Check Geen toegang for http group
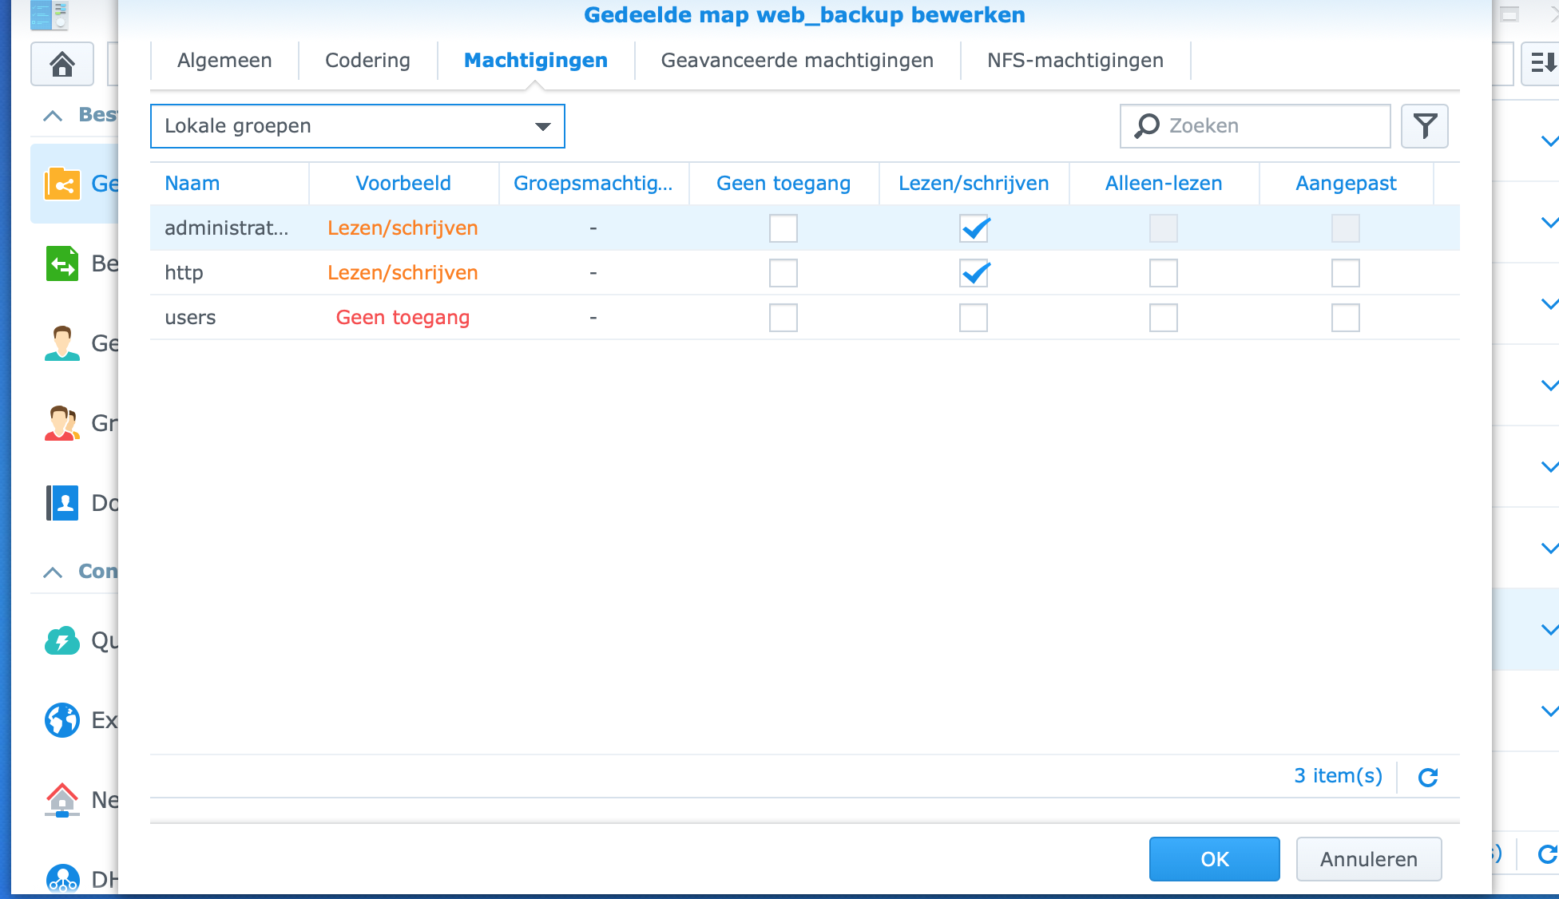This screenshot has width=1559, height=899. [783, 273]
